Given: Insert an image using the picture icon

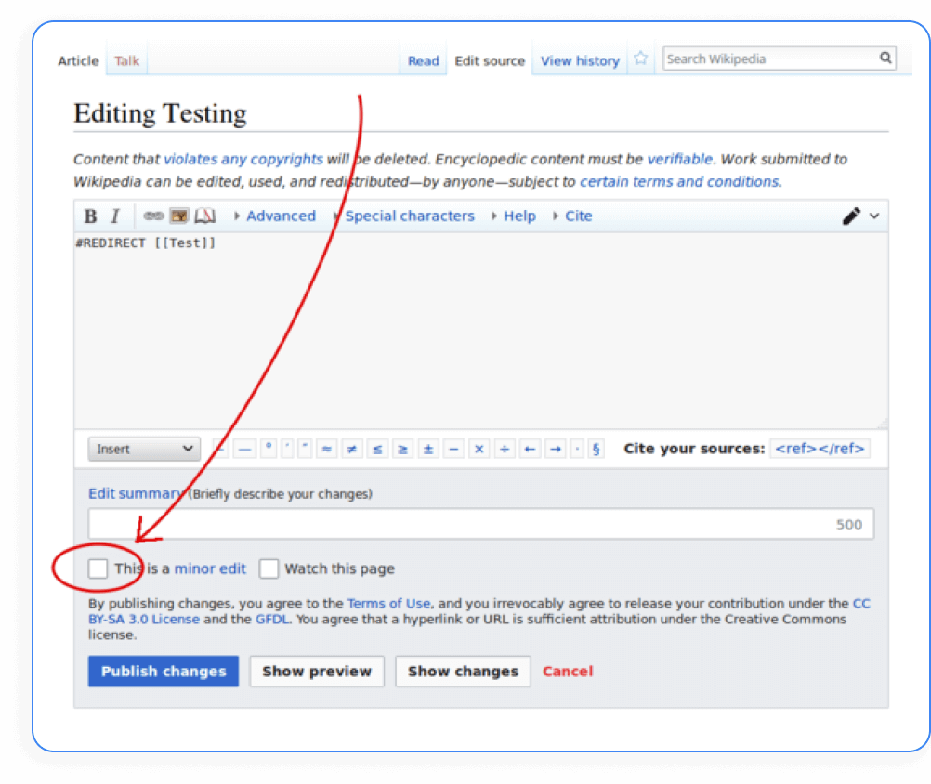Looking at the screenshot, I should [x=177, y=216].
